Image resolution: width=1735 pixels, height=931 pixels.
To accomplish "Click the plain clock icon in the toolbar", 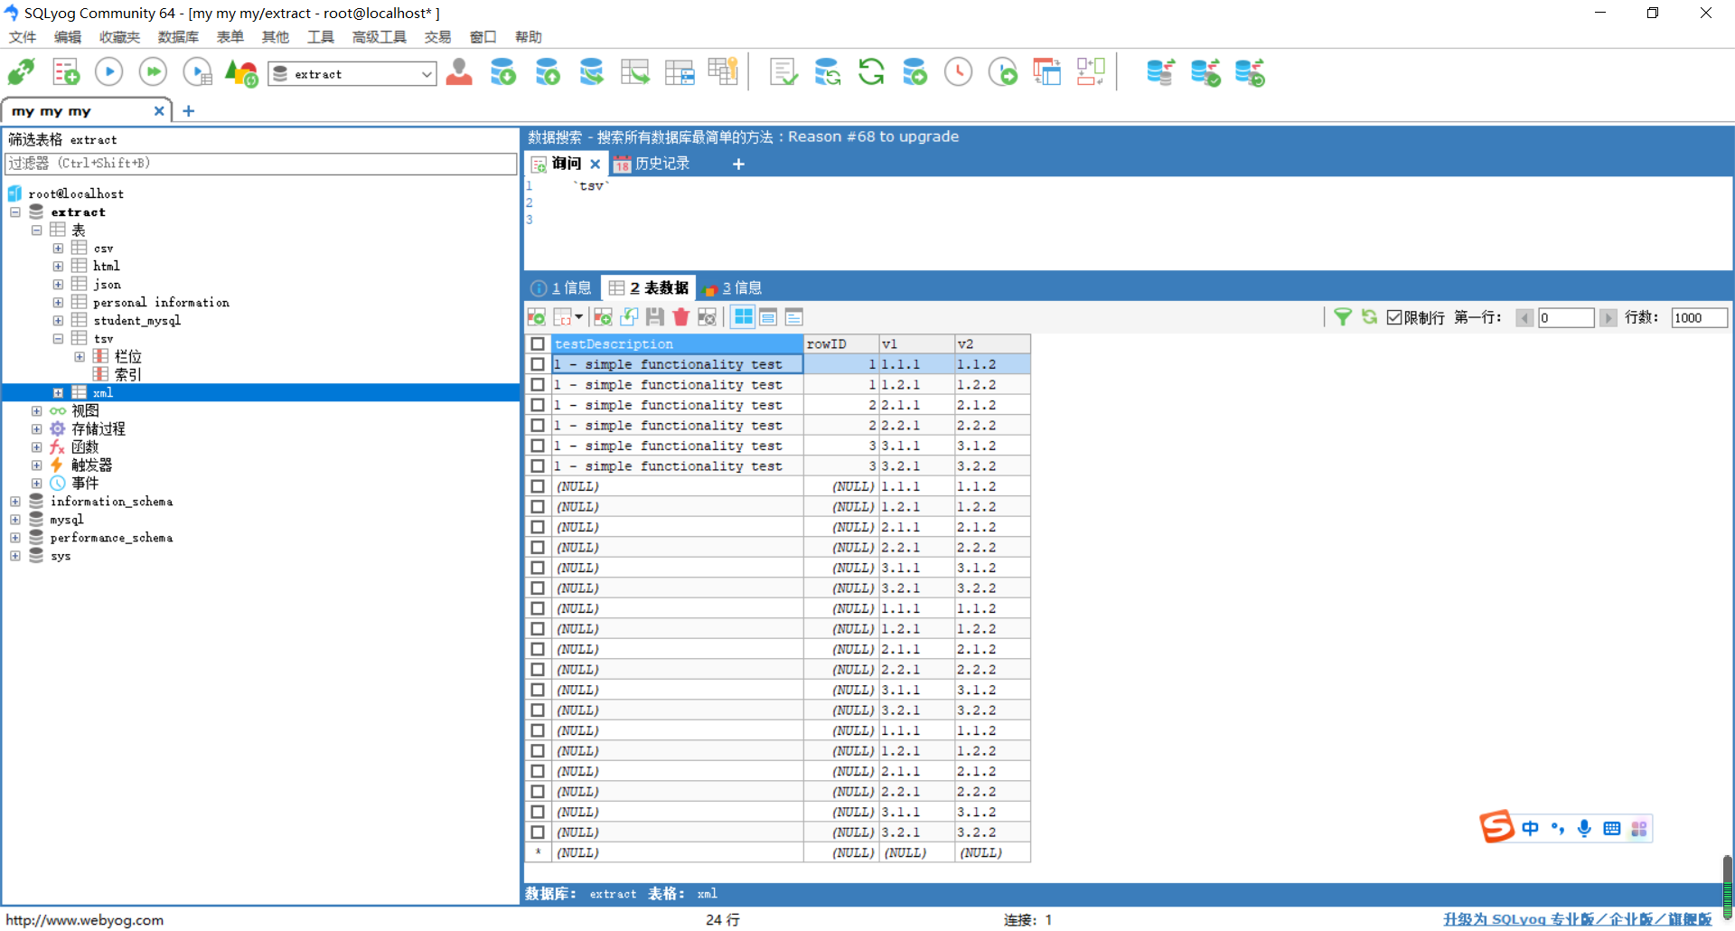I will 958,71.
